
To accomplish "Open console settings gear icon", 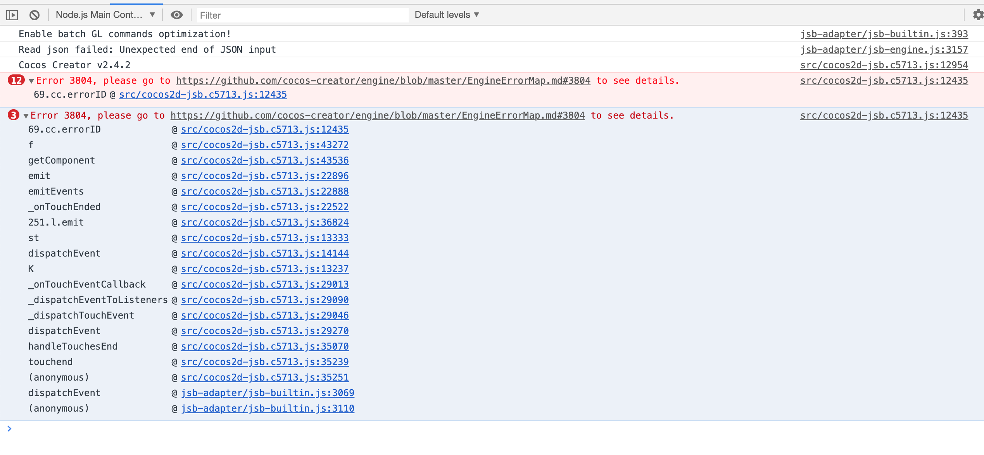I will pos(978,15).
